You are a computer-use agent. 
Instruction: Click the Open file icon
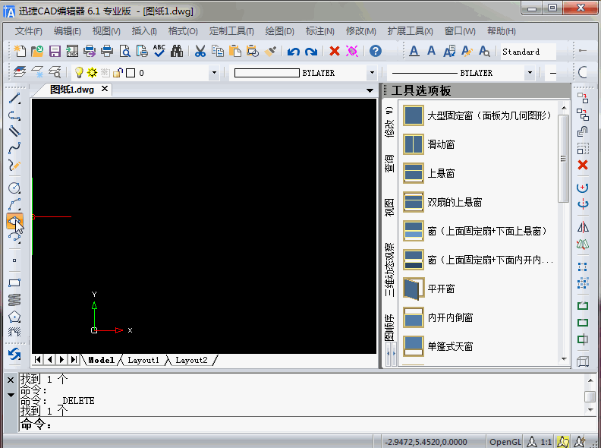coord(37,51)
